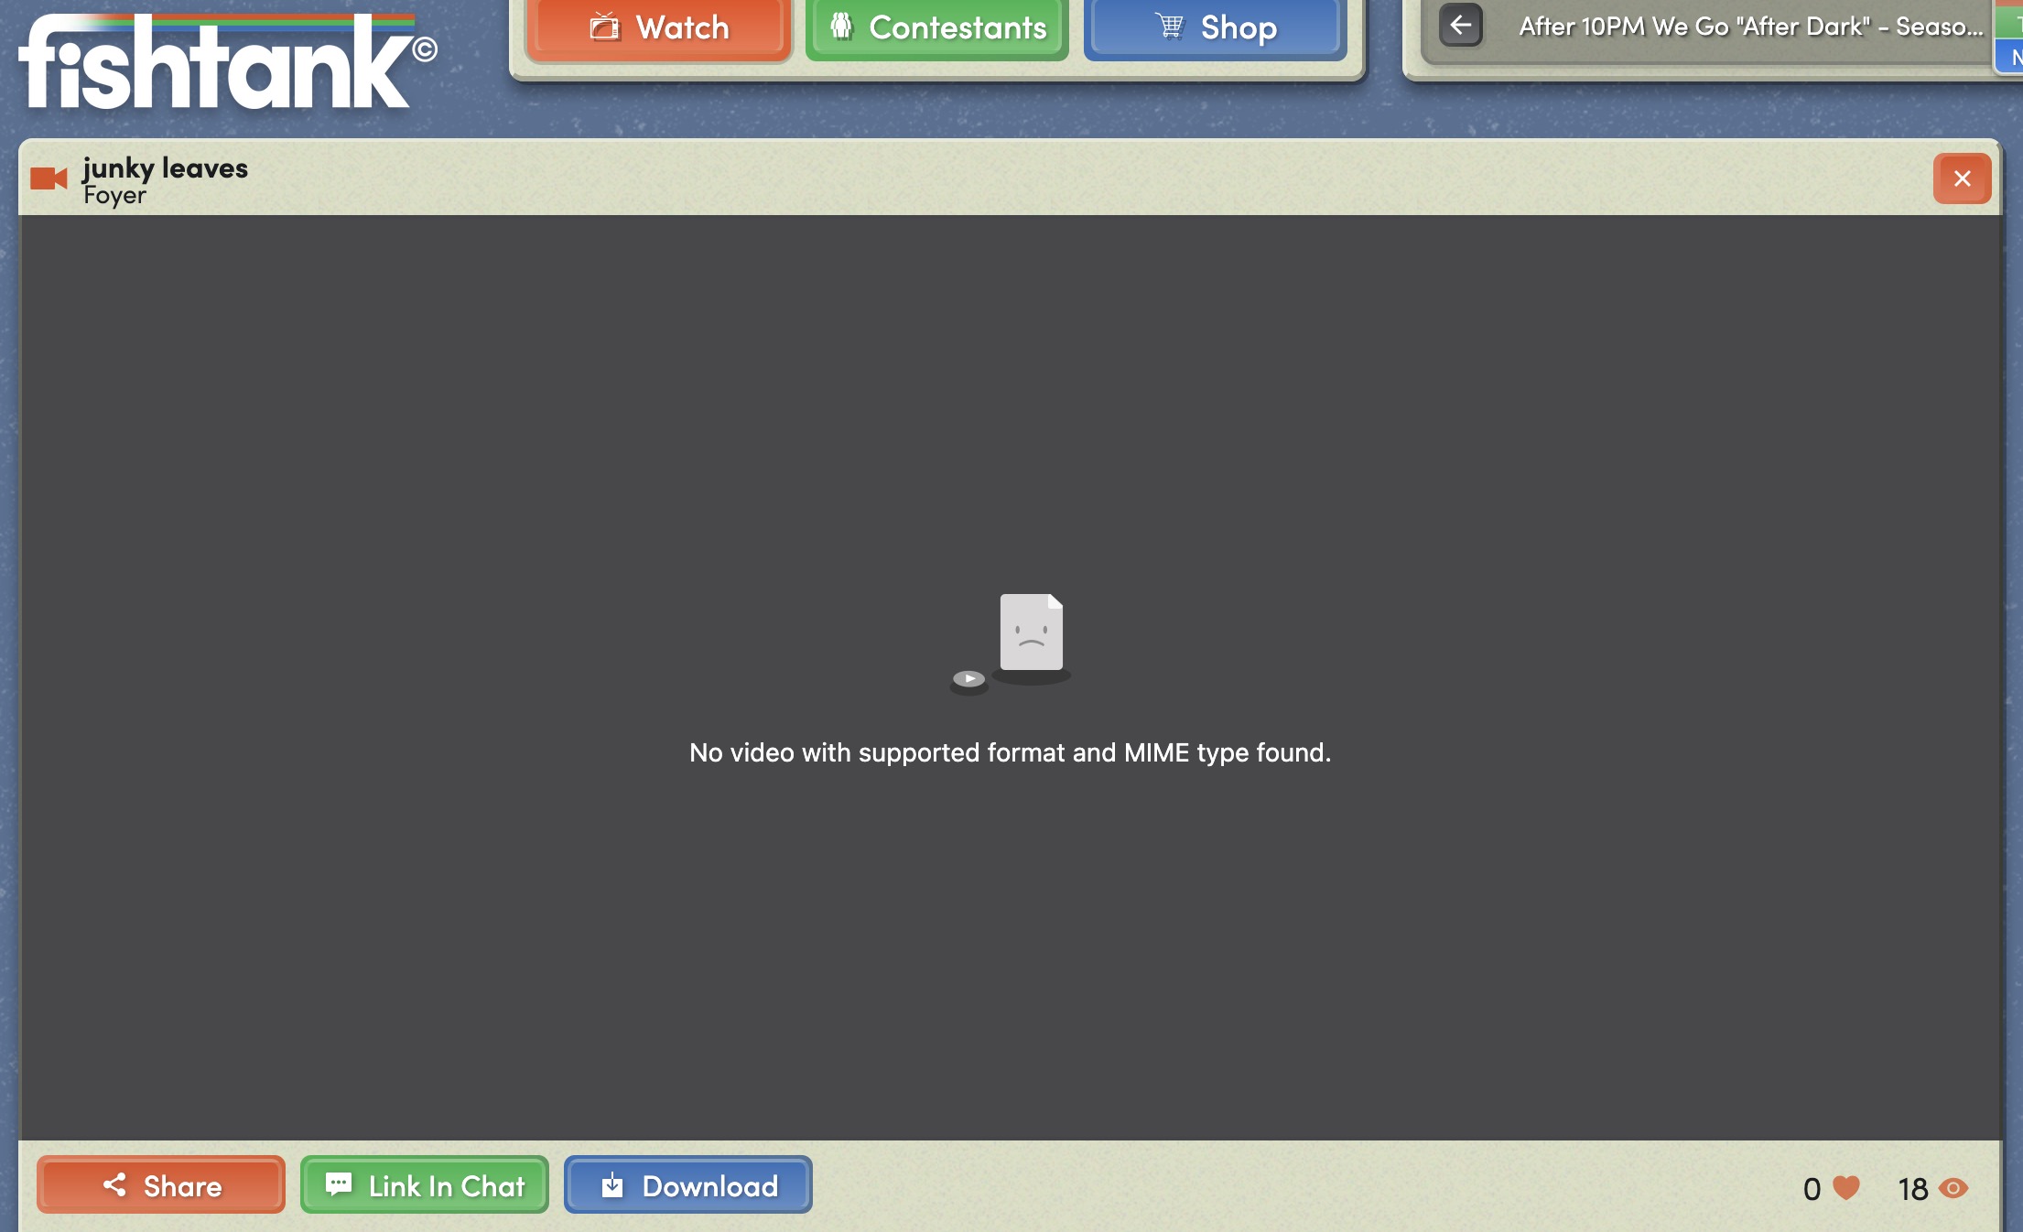Viewport: 2023px width, 1232px height.
Task: Click the After 10PM After Dark title
Action: click(1750, 27)
